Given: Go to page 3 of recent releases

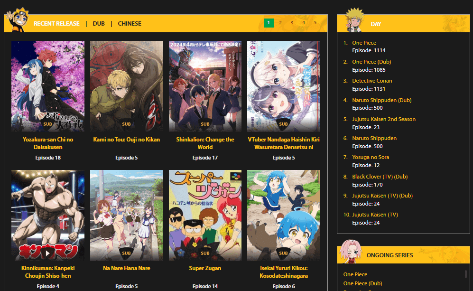Looking at the screenshot, I should point(292,23).
